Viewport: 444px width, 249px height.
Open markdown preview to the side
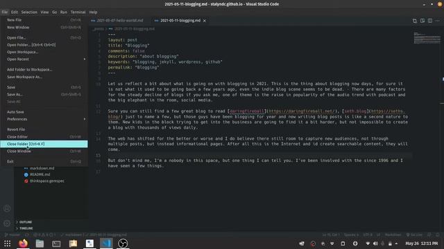(422, 21)
